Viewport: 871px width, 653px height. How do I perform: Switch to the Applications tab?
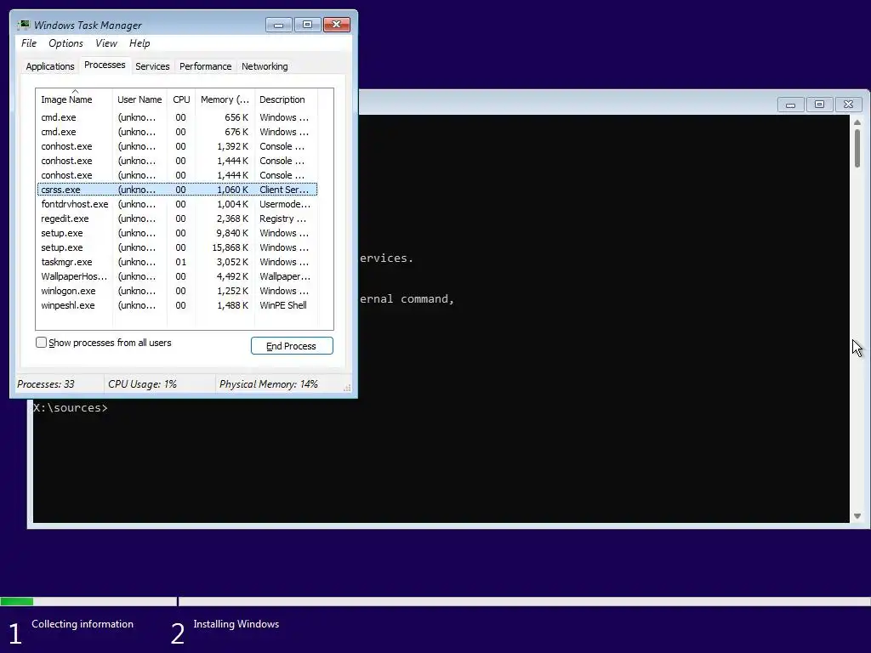(50, 66)
